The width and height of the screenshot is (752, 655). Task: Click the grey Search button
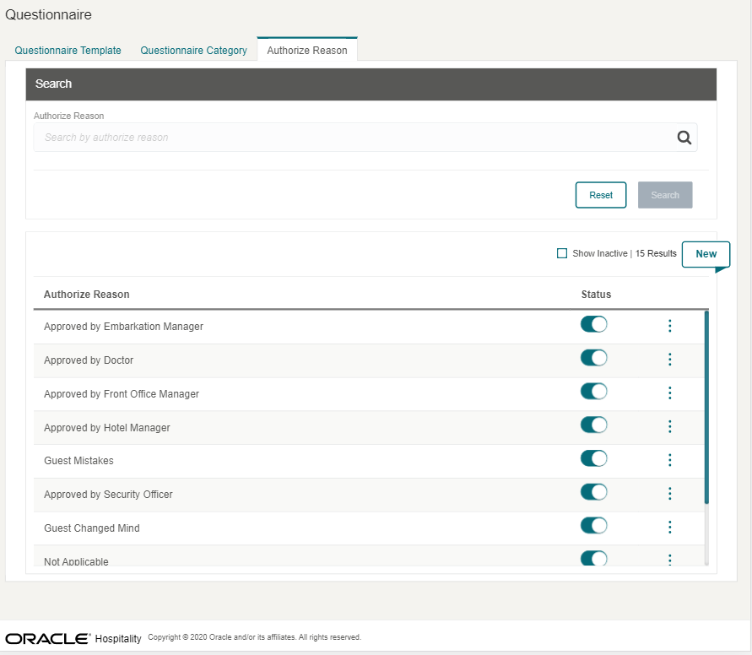click(x=665, y=195)
